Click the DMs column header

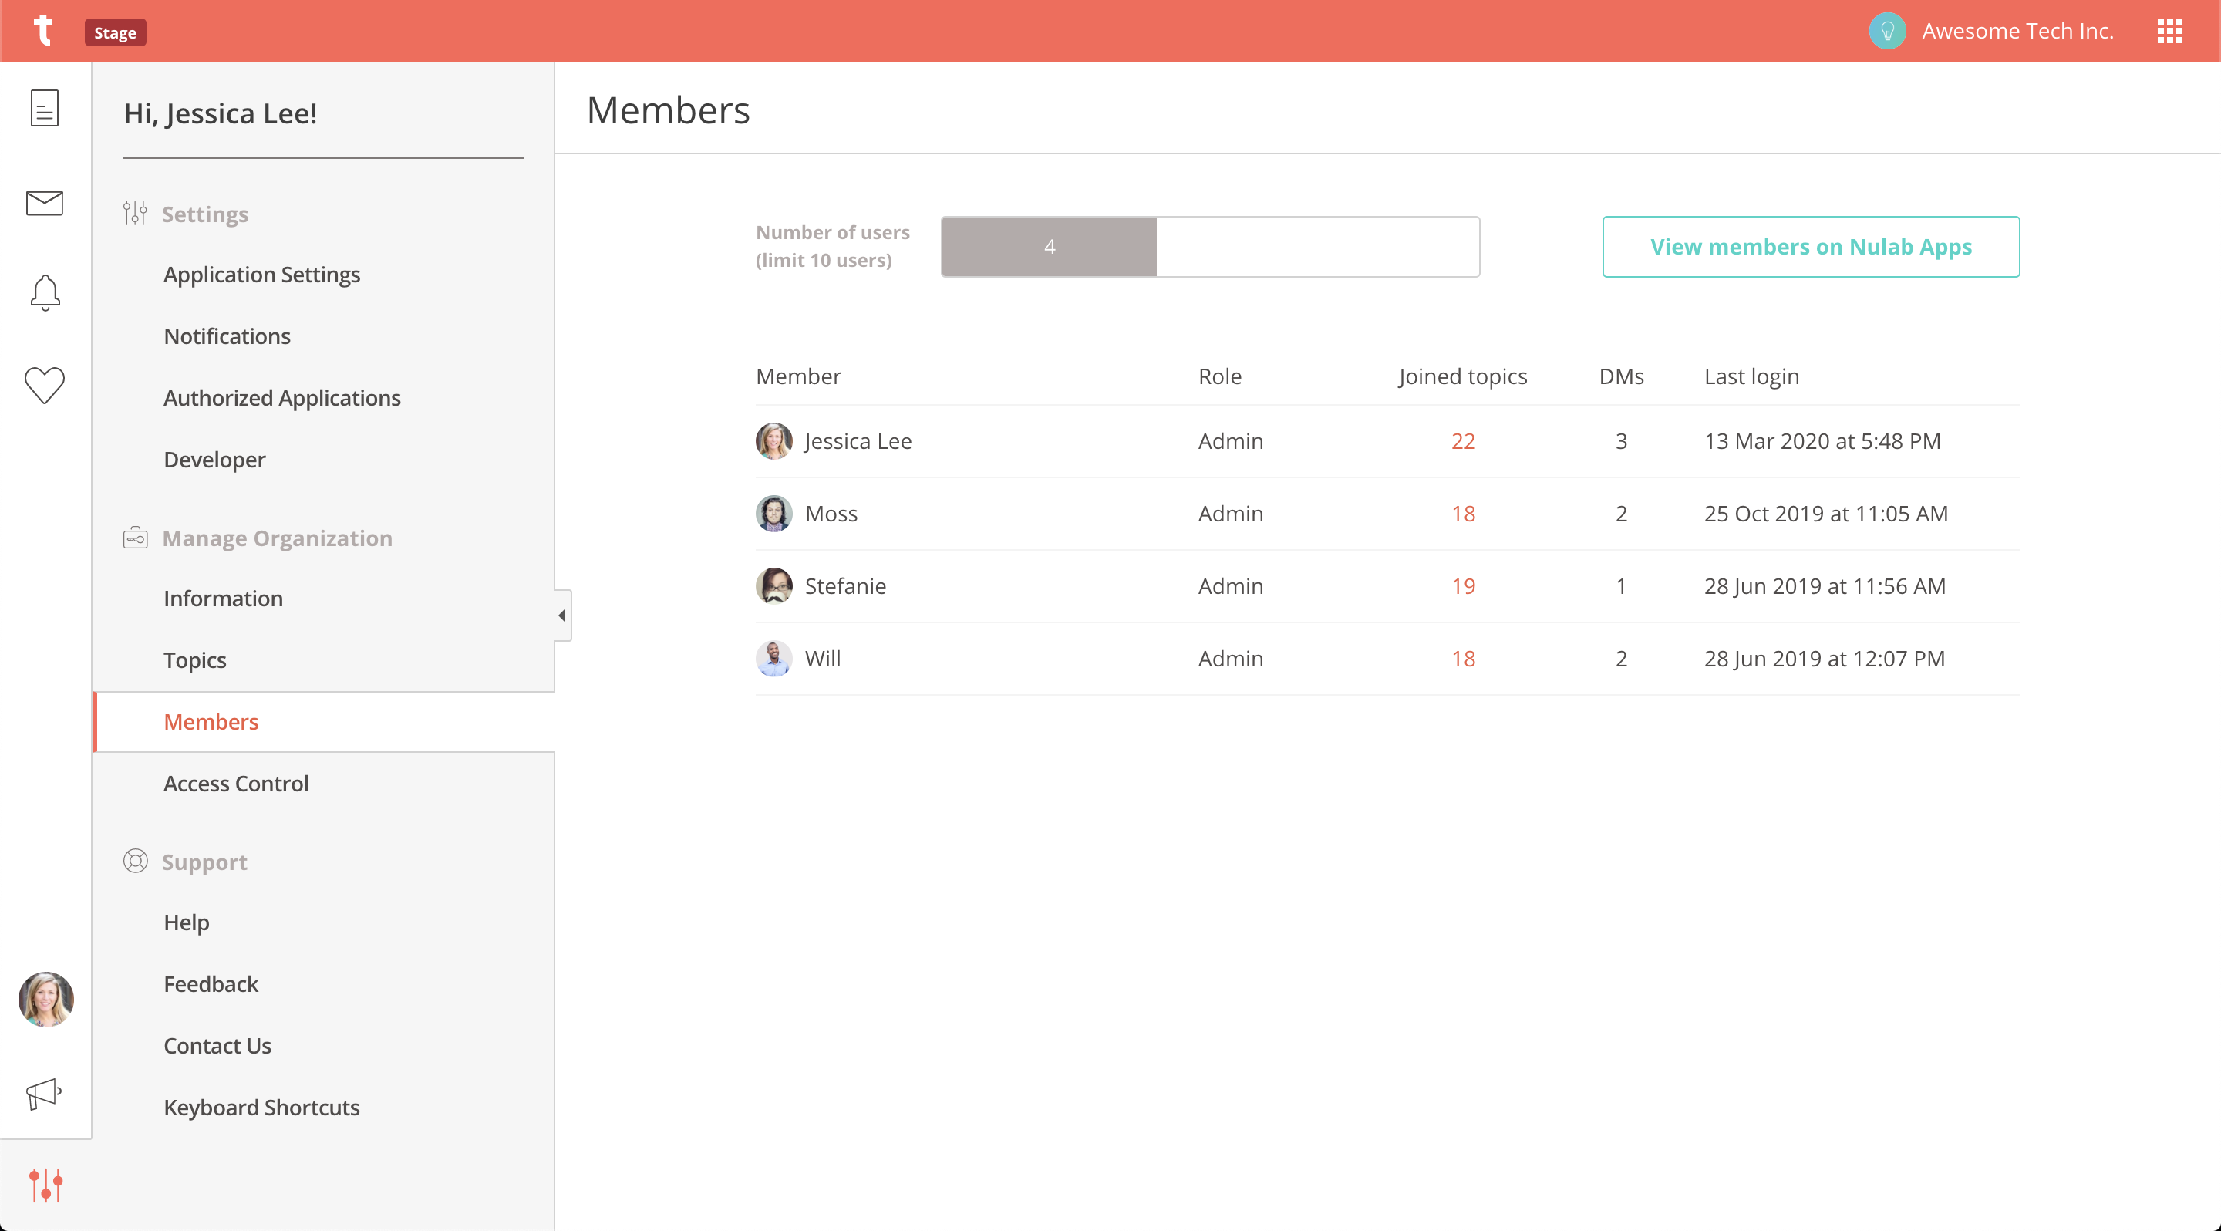tap(1621, 376)
